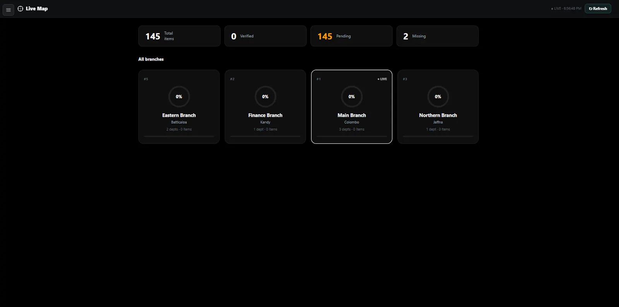Viewport: 619px width, 307px height.
Task: Click the Jaffna location text
Action: pyautogui.click(x=438, y=122)
